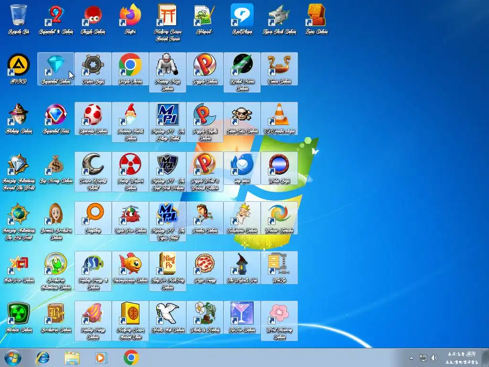Select Insaniquarium Deluxe goldfish icon
Screen dimensions: 489x367
click(x=130, y=268)
